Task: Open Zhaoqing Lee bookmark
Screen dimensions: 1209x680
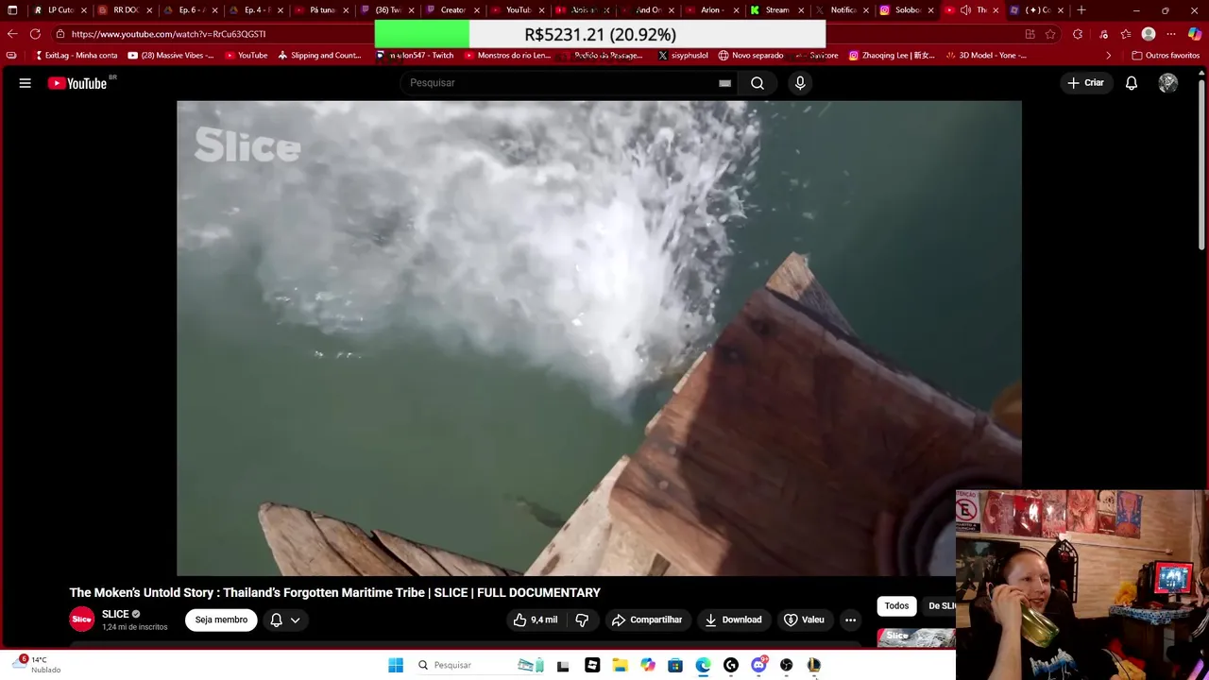Action: point(892,56)
